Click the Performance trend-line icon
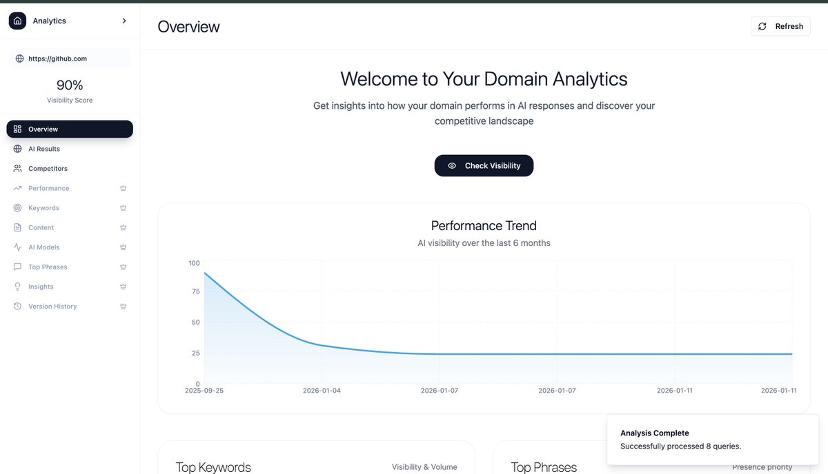Viewport: 828px width, 474px height. tap(17, 187)
